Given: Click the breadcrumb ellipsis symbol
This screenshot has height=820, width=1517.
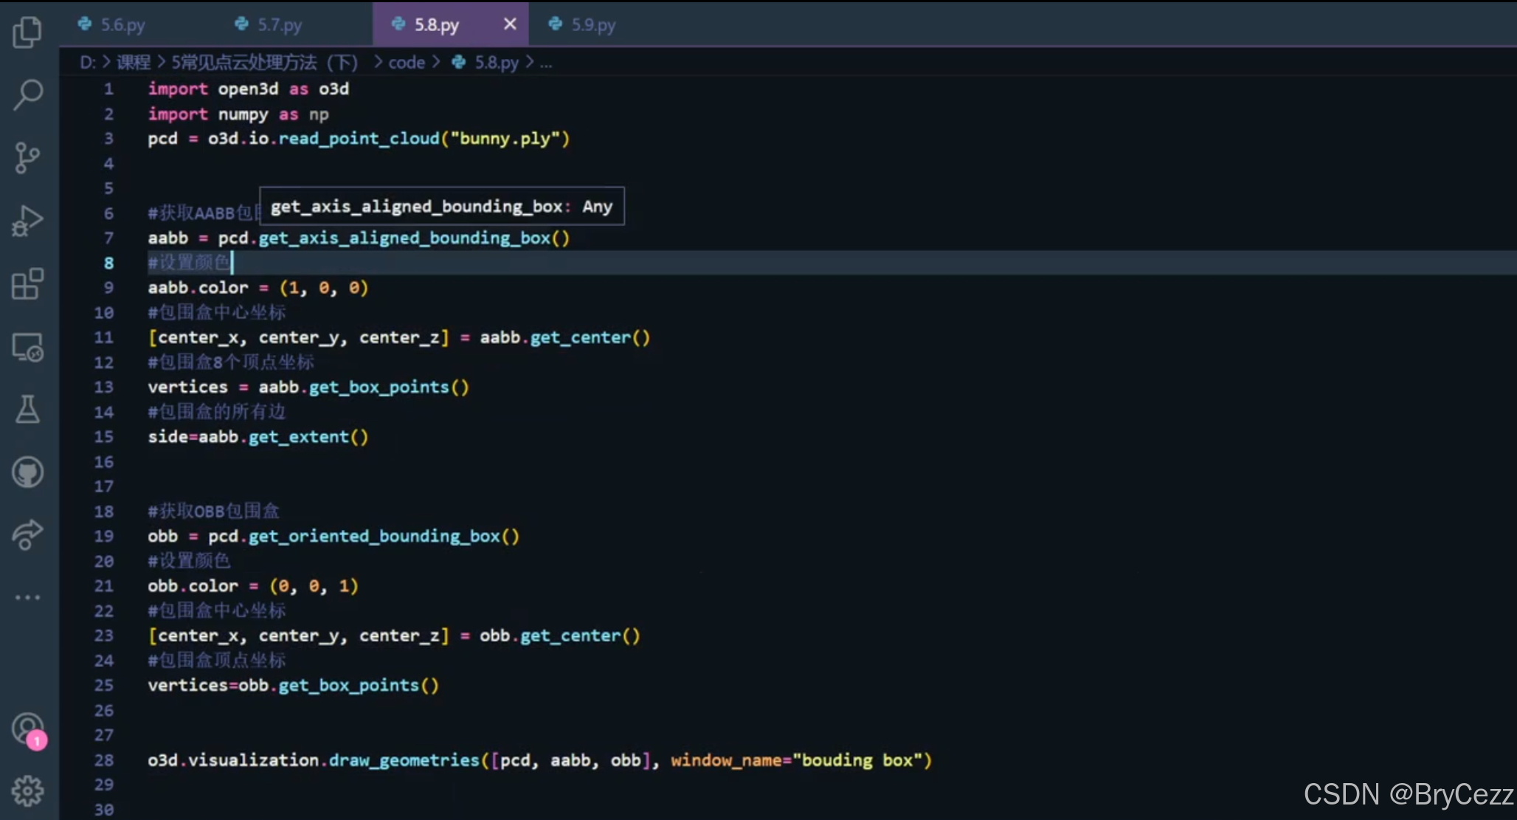Looking at the screenshot, I should click(x=546, y=63).
